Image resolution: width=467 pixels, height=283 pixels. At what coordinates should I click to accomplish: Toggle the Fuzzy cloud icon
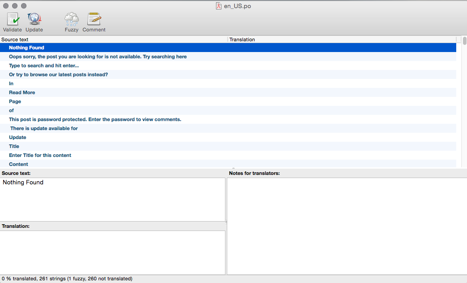coord(71,19)
